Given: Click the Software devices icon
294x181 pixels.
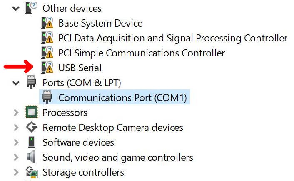Looking at the screenshot, I should (31, 142).
